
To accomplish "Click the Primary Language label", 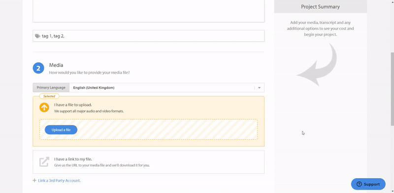I will 51,88.
